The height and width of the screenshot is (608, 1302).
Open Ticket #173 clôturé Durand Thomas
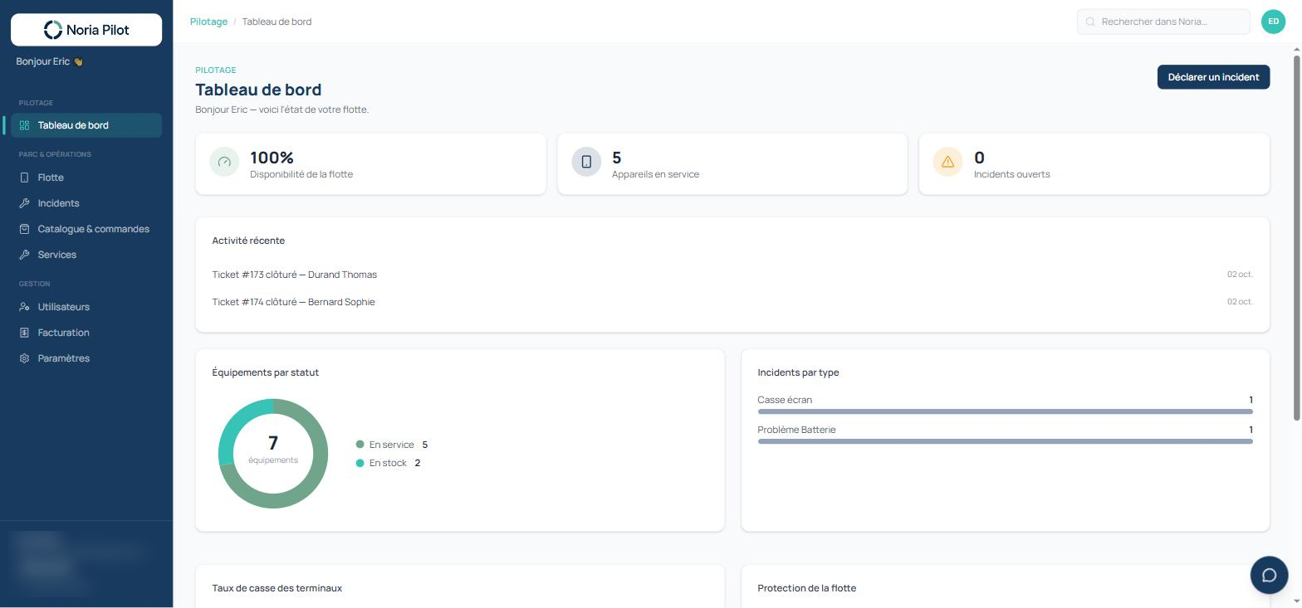point(732,275)
